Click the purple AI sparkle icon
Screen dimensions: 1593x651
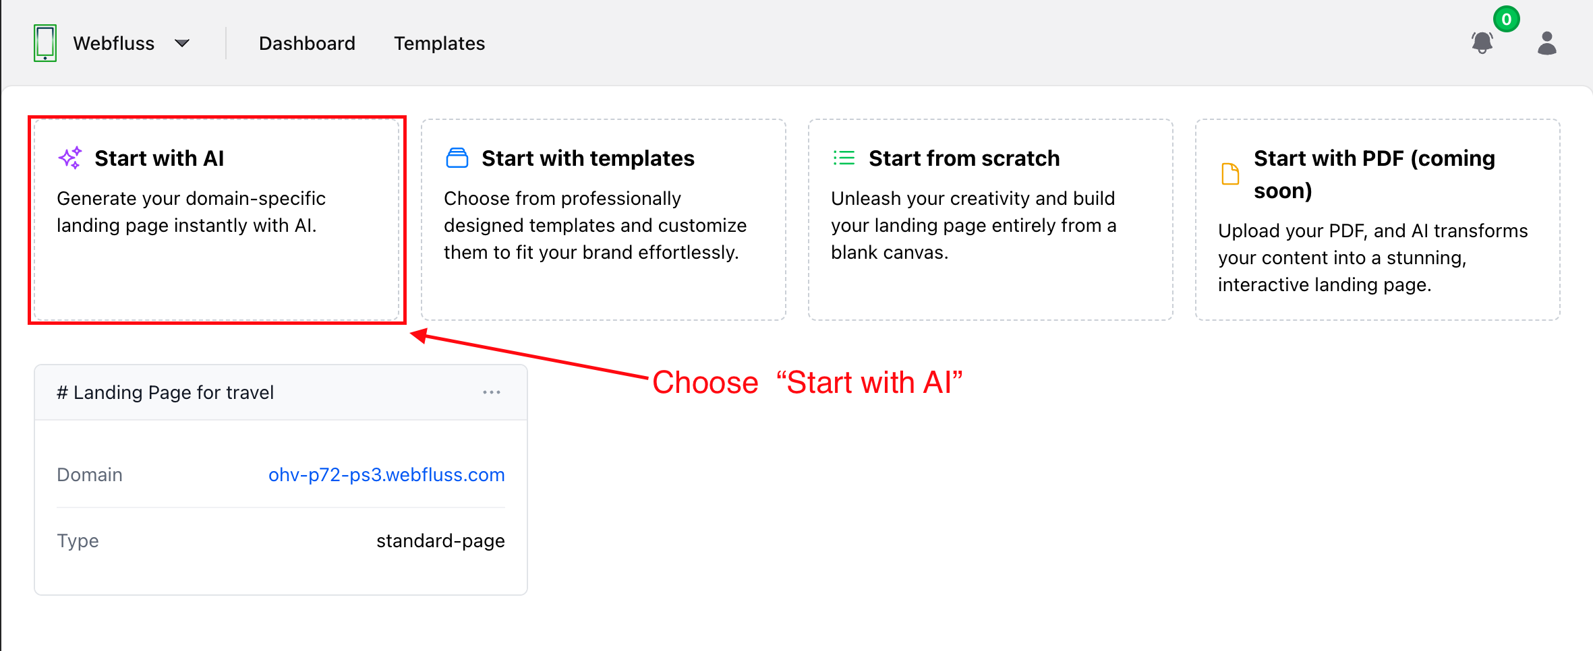point(70,158)
